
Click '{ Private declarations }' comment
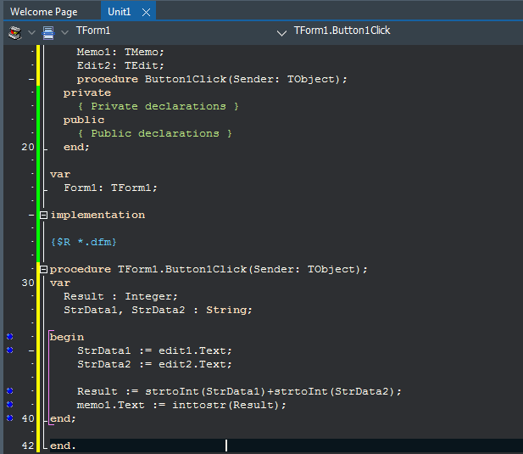pos(159,106)
